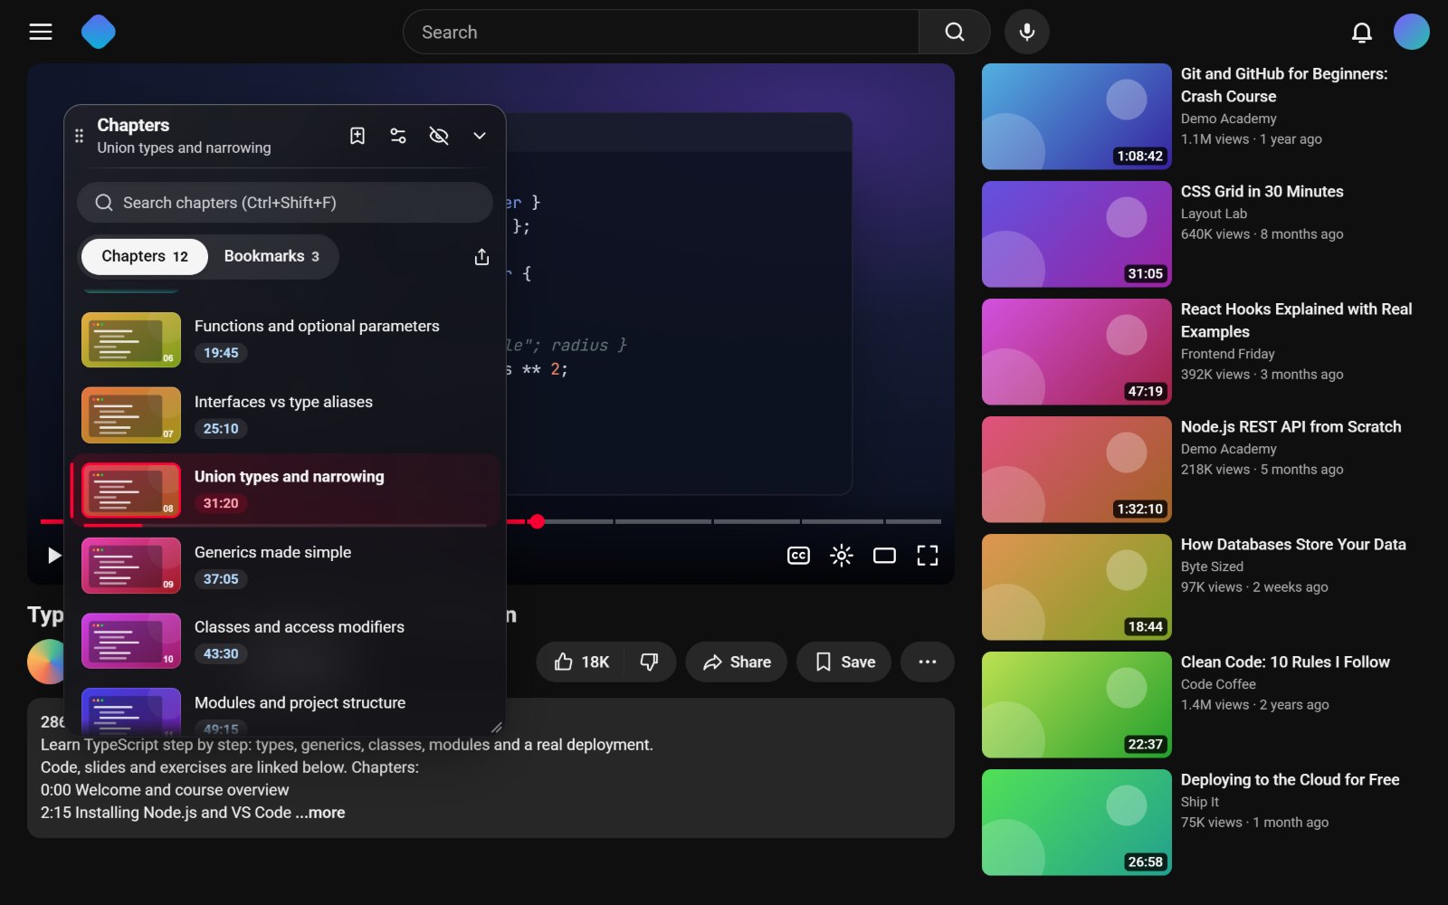Collapse the Chapters panel with chevron
The height and width of the screenshot is (905, 1448).
480,136
